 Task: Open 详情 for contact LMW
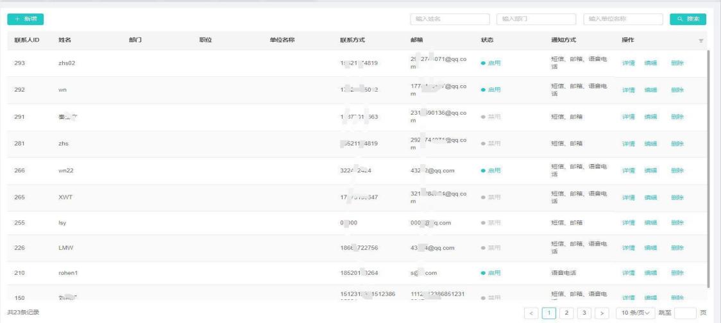point(628,248)
